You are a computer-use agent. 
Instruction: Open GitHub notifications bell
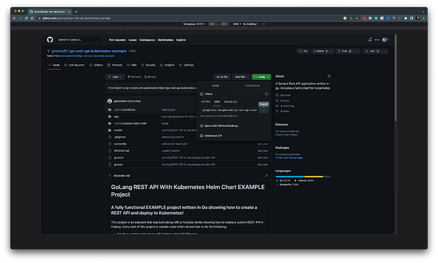(x=370, y=39)
